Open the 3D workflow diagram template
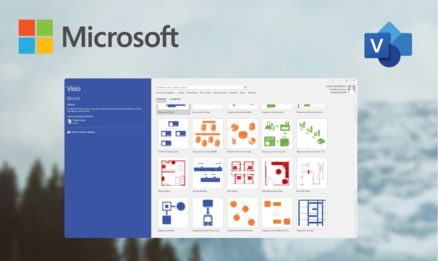The height and width of the screenshot is (261, 438). [x=312, y=133]
